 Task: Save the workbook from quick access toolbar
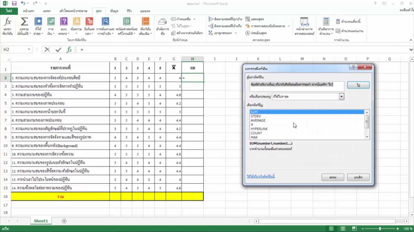pos(14,4)
